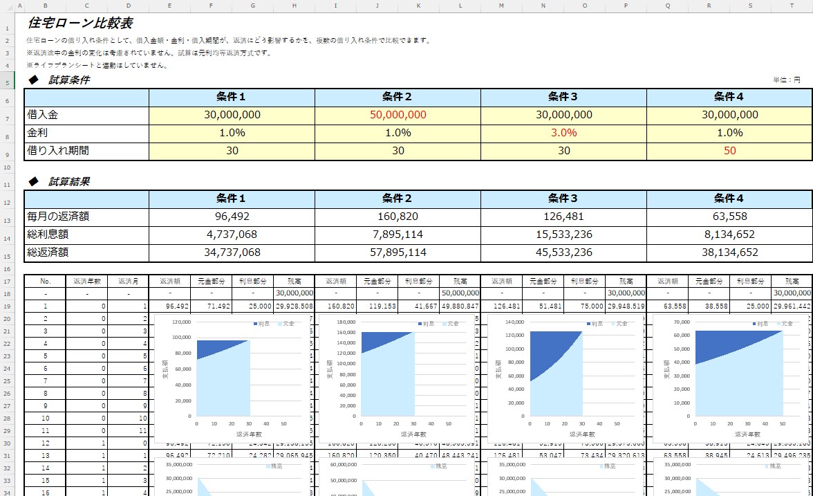Select the 条件2 balance chart with 60,000,000 axis

point(397,477)
